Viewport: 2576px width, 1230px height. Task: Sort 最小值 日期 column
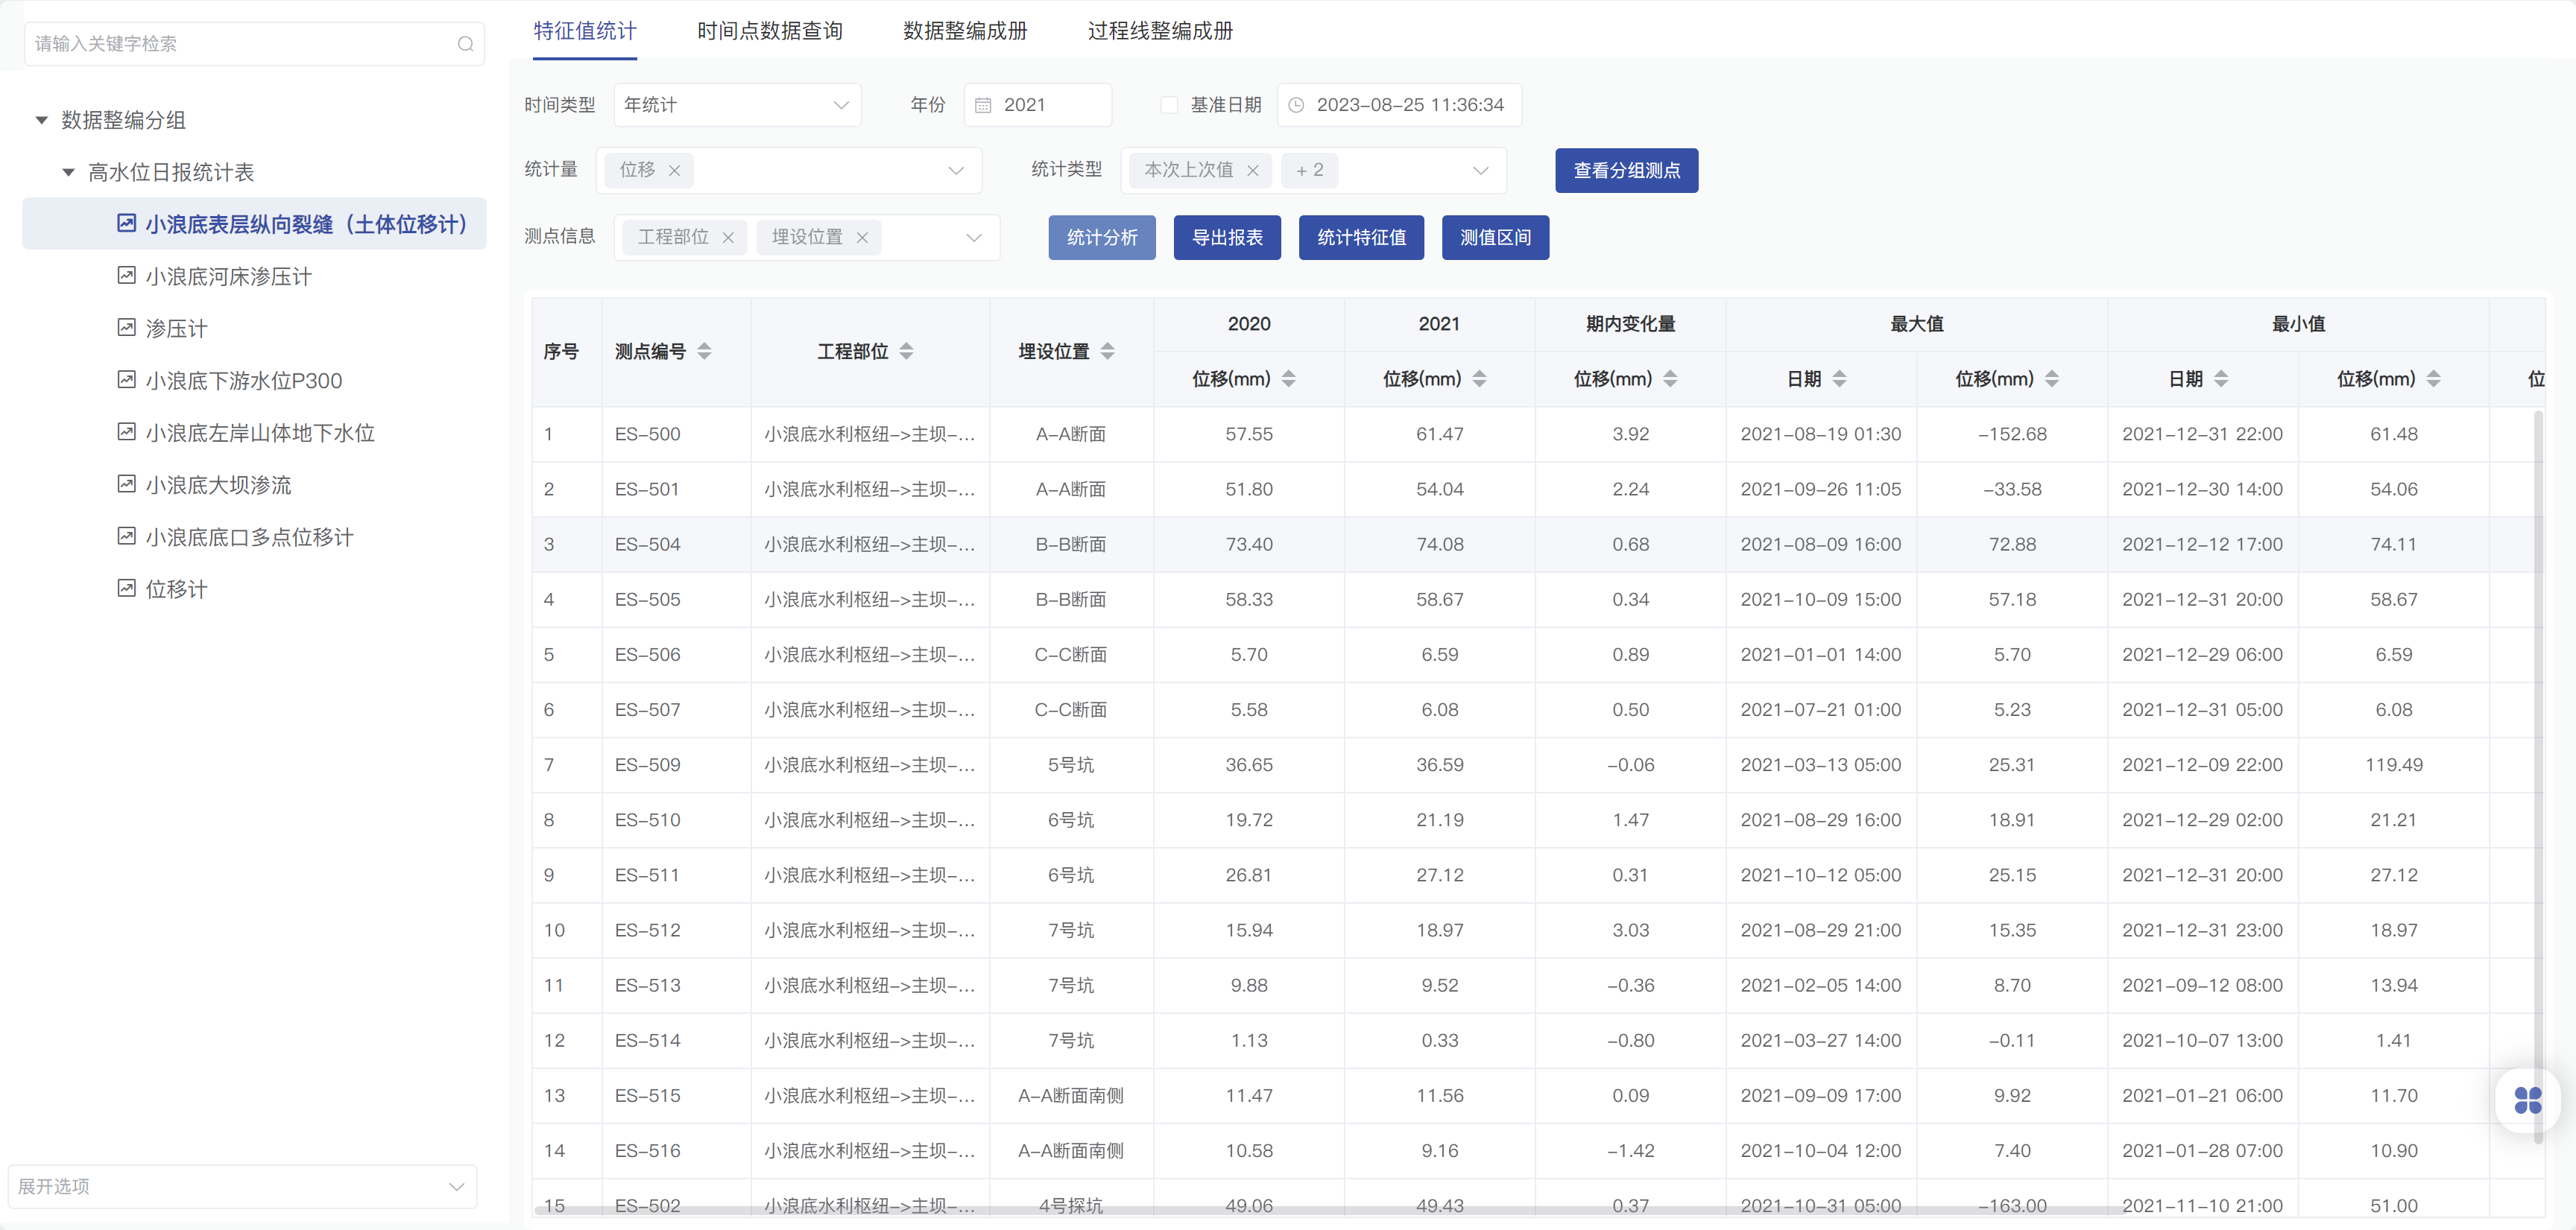(x=2221, y=378)
